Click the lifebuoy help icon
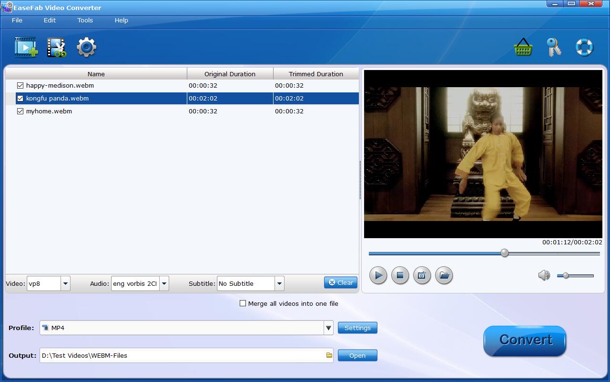 coord(584,47)
